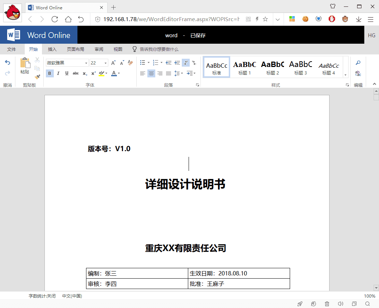Open Find with the magnifier icon

coord(358,63)
